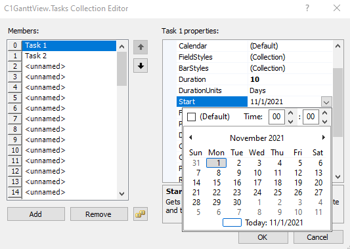Viewport: 350px width, 249px height.
Task: Select unnamed member with index 9
Action: pyautogui.click(x=69, y=140)
